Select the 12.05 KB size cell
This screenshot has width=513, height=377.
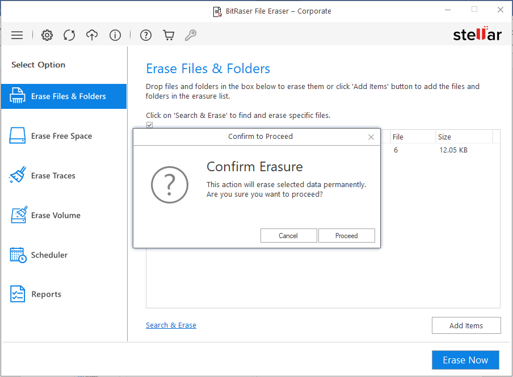coord(453,150)
